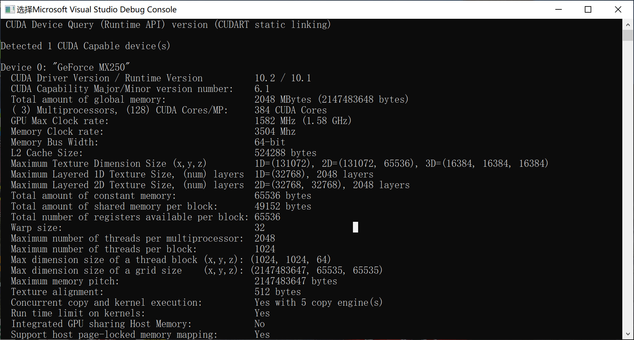Viewport: 634px width, 340px height.
Task: Click the '1024' threads per block value
Action: (x=265, y=249)
